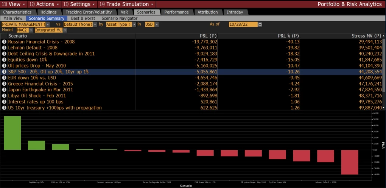Switch to the Best & Worst sub-tab
The image size is (386, 188).
click(82, 18)
